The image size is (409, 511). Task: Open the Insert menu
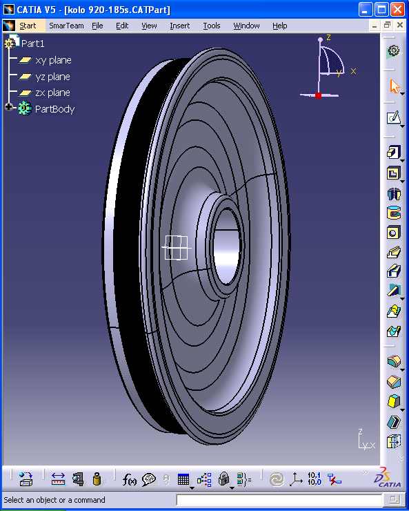[x=179, y=26]
